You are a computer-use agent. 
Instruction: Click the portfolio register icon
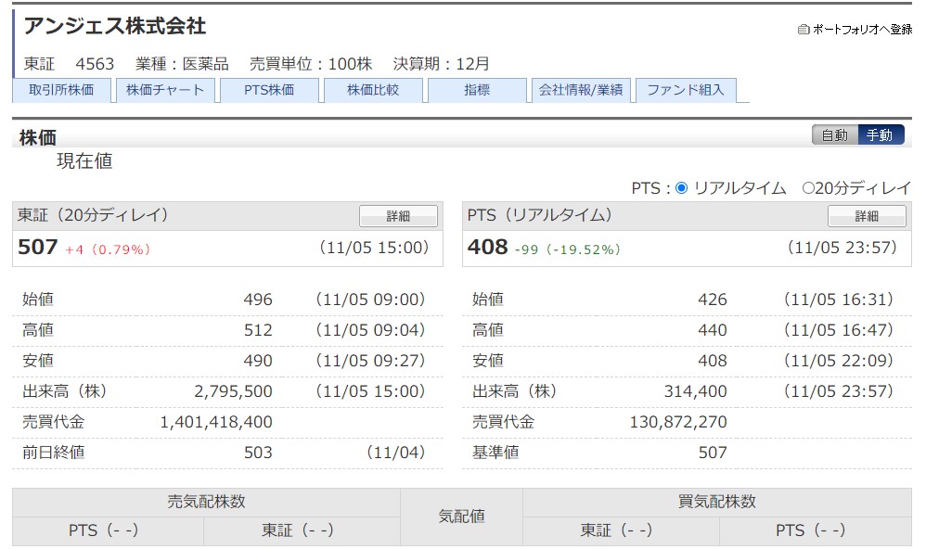pyautogui.click(x=804, y=29)
